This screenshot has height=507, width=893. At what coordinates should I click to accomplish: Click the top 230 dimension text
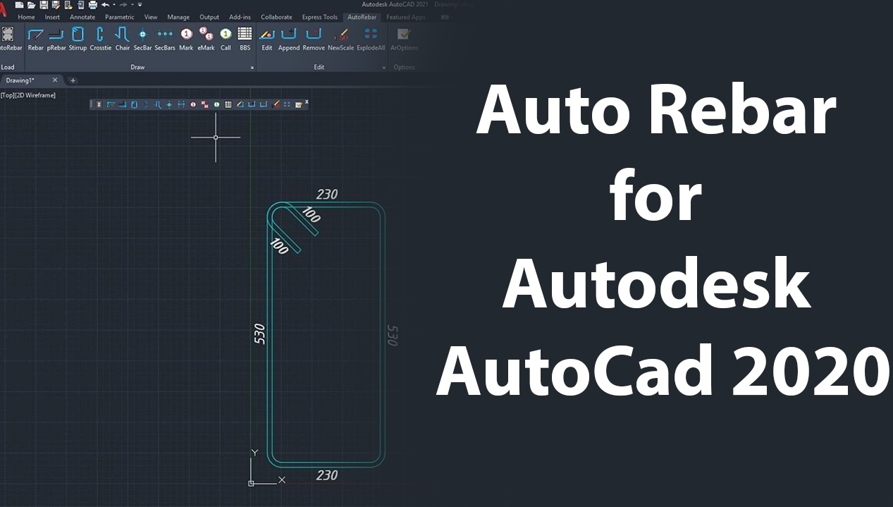point(327,195)
